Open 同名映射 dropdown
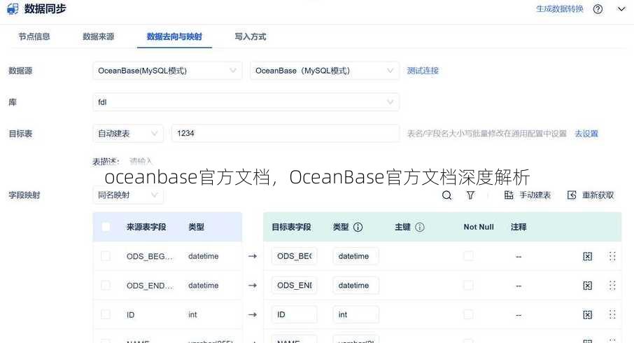The height and width of the screenshot is (343, 634). (128, 195)
